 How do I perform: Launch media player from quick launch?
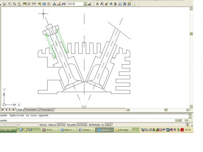pyautogui.click(x=30, y=130)
